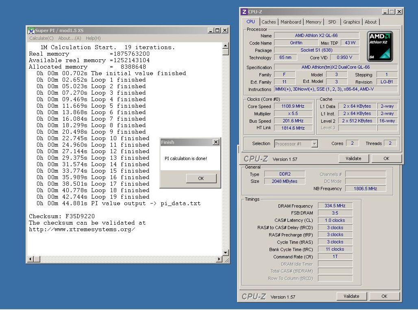Image resolution: width=418 pixels, height=310 pixels.
Task: Click the AMD Athlon X2 processor logo
Action: [380, 46]
